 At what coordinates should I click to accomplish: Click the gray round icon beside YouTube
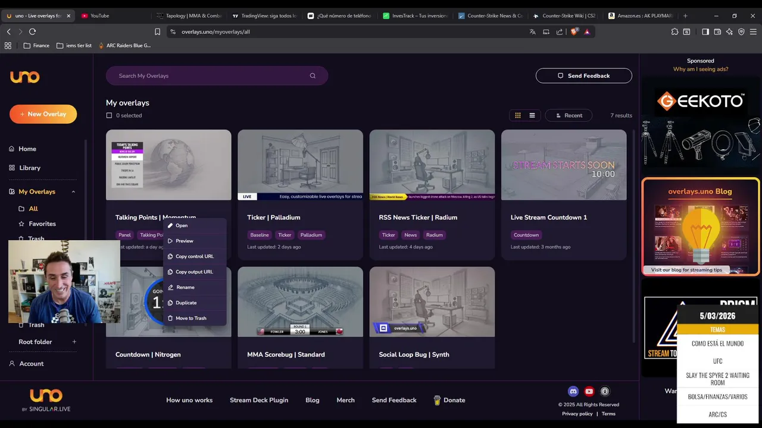(x=605, y=391)
